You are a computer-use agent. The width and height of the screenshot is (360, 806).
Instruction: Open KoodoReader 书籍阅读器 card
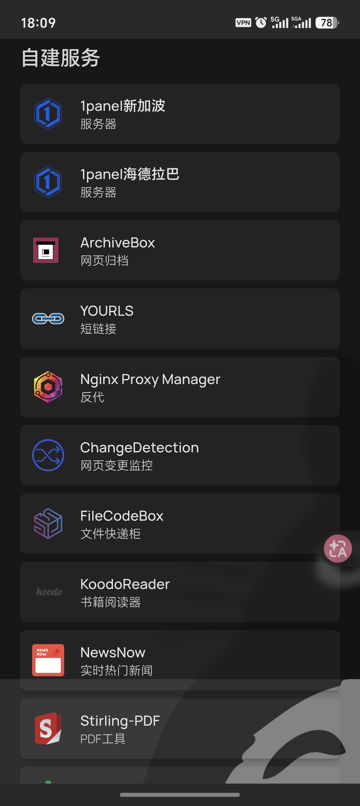pyautogui.click(x=180, y=592)
